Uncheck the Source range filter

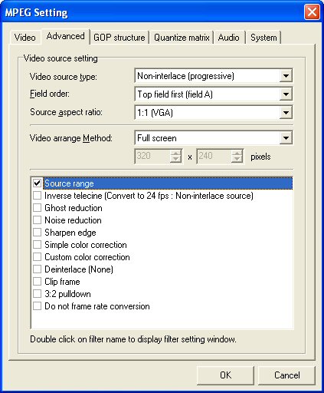[38, 183]
